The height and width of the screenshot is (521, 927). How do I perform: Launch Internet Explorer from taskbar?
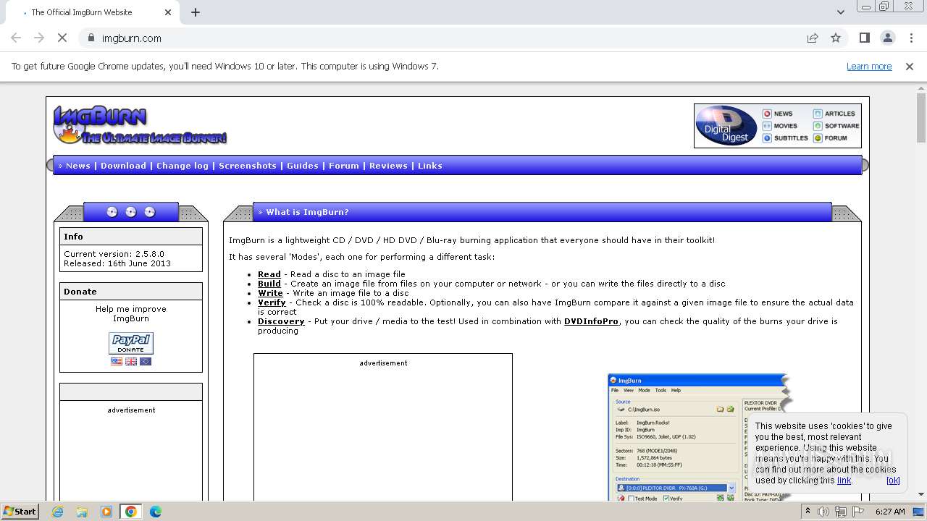[x=57, y=512]
